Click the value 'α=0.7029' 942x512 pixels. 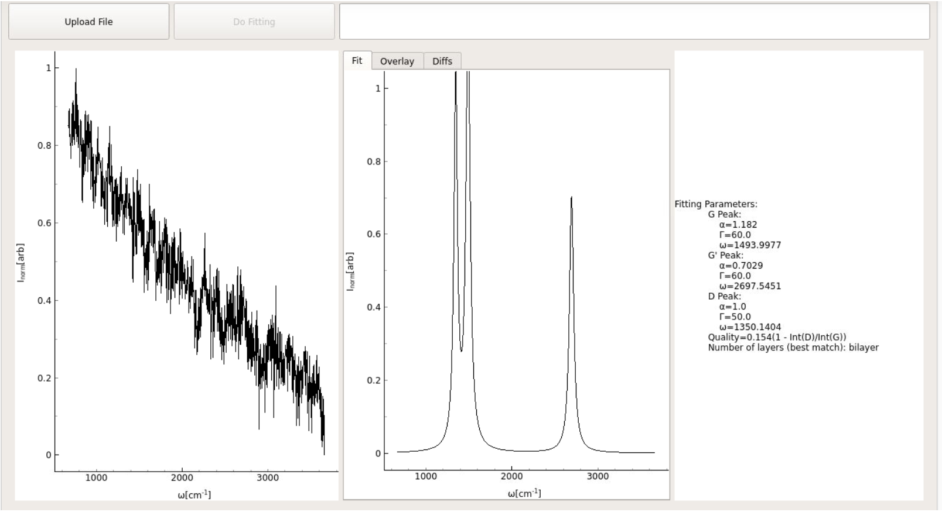click(741, 266)
